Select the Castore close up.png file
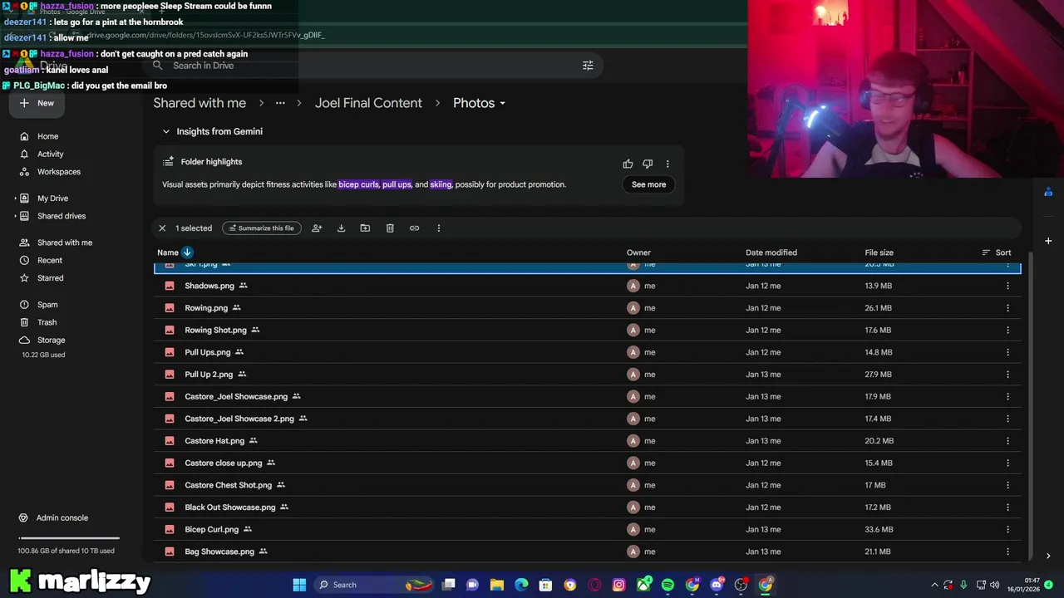Image resolution: width=1064 pixels, height=598 pixels. (x=587, y=463)
